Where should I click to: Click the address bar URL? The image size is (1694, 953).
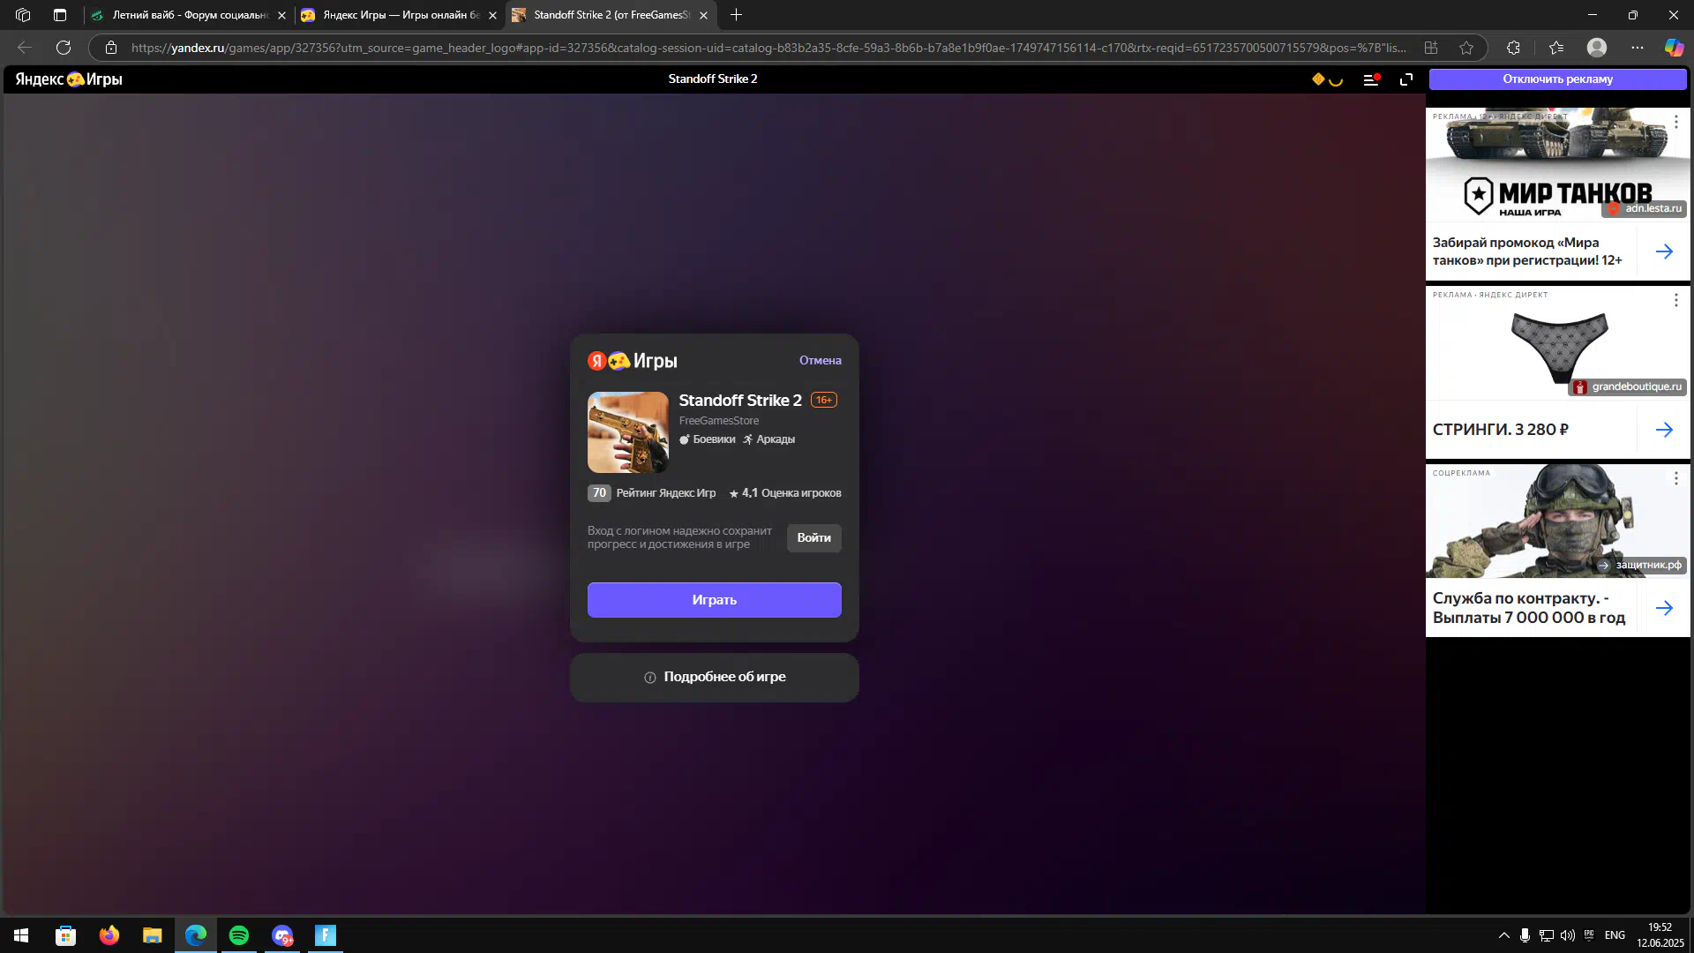[768, 48]
